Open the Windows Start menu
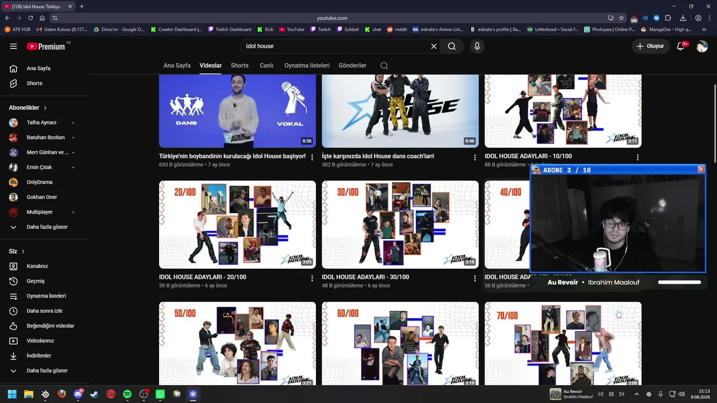The image size is (717, 403). [x=12, y=394]
